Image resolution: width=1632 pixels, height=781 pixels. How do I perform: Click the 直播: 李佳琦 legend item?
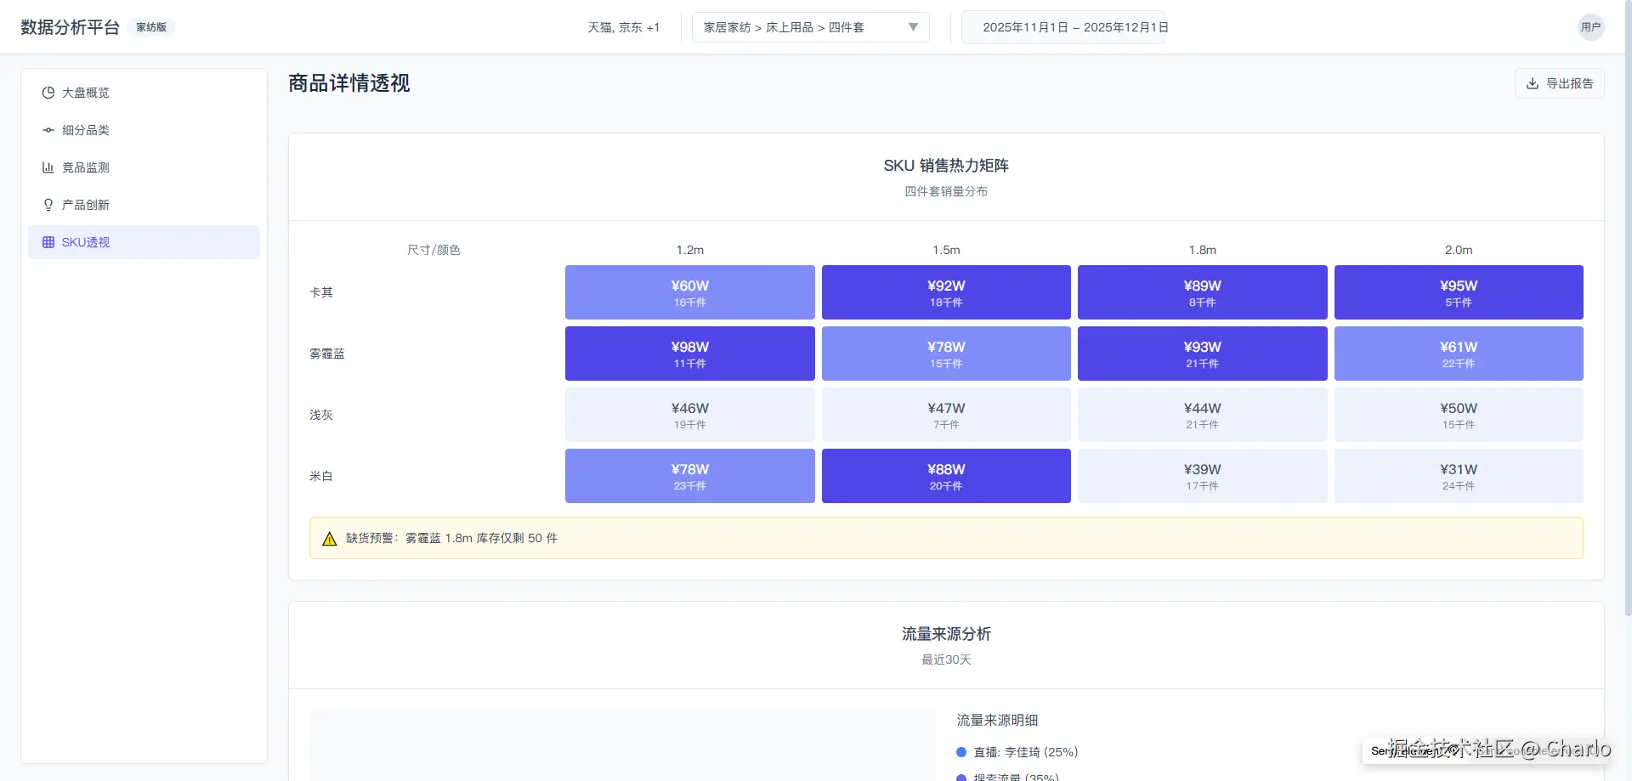tap(1025, 752)
